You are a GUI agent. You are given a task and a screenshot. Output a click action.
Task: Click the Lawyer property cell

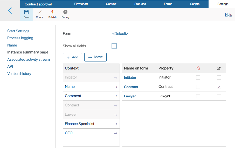point(164,96)
